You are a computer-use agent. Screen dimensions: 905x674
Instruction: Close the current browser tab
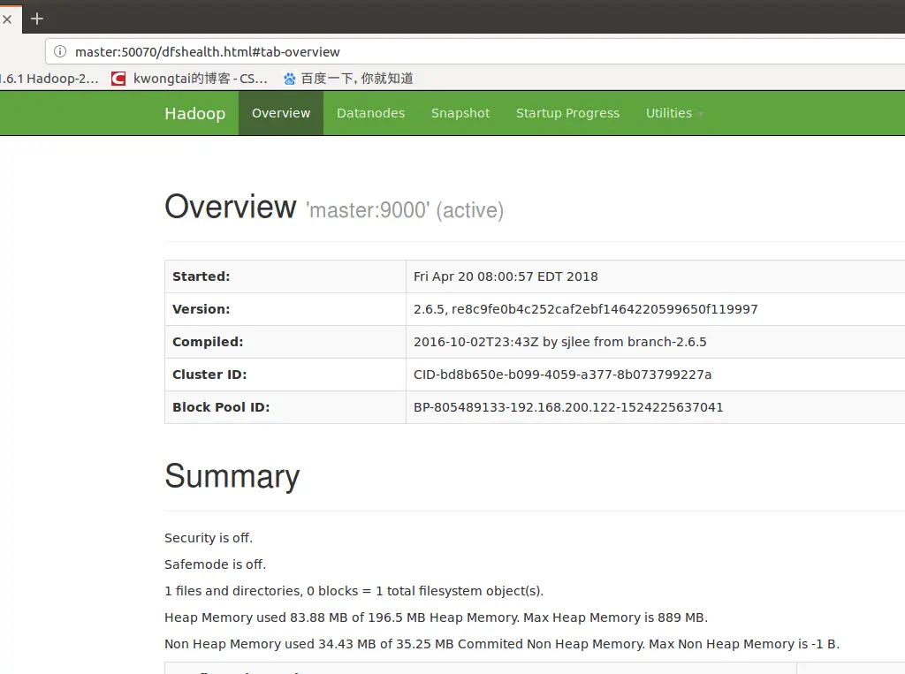pyautogui.click(x=7, y=19)
